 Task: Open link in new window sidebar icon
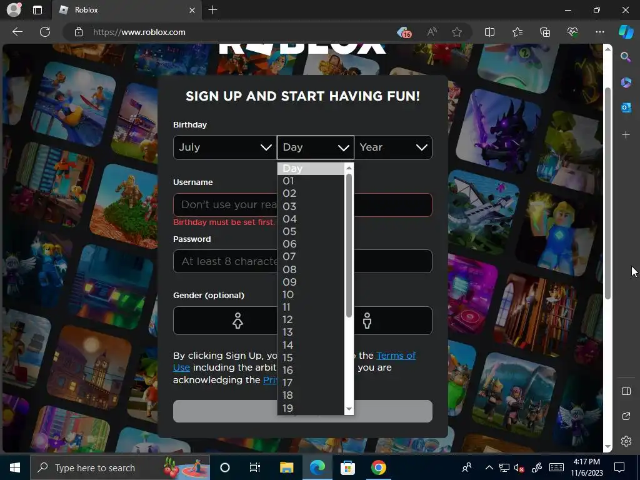click(626, 416)
